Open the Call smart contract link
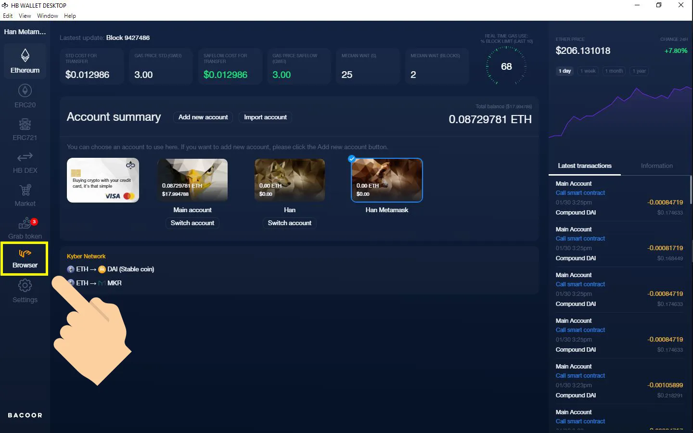 pyautogui.click(x=580, y=192)
